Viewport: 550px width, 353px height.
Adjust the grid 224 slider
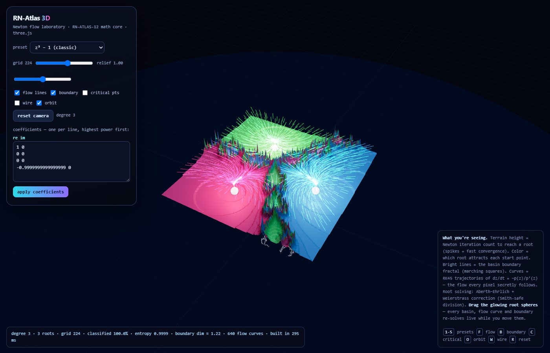pos(64,63)
